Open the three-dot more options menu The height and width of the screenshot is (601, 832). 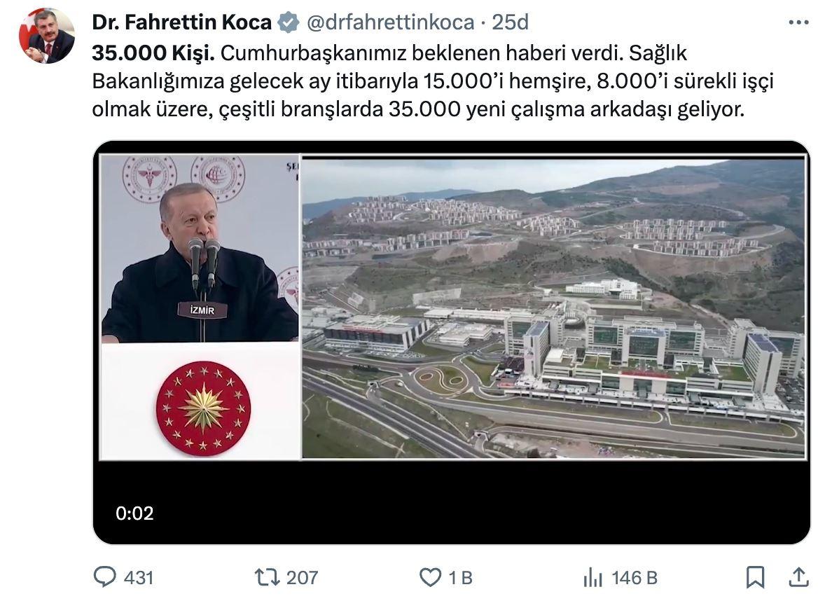point(798,22)
